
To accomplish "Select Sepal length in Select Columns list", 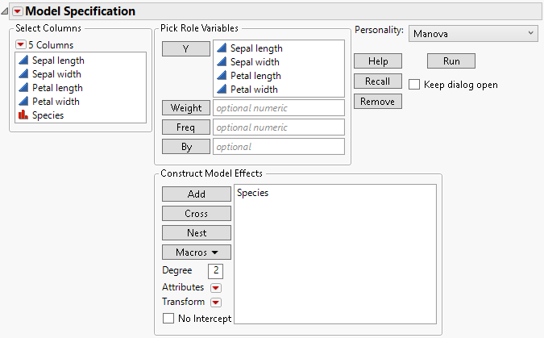I will pyautogui.click(x=58, y=61).
